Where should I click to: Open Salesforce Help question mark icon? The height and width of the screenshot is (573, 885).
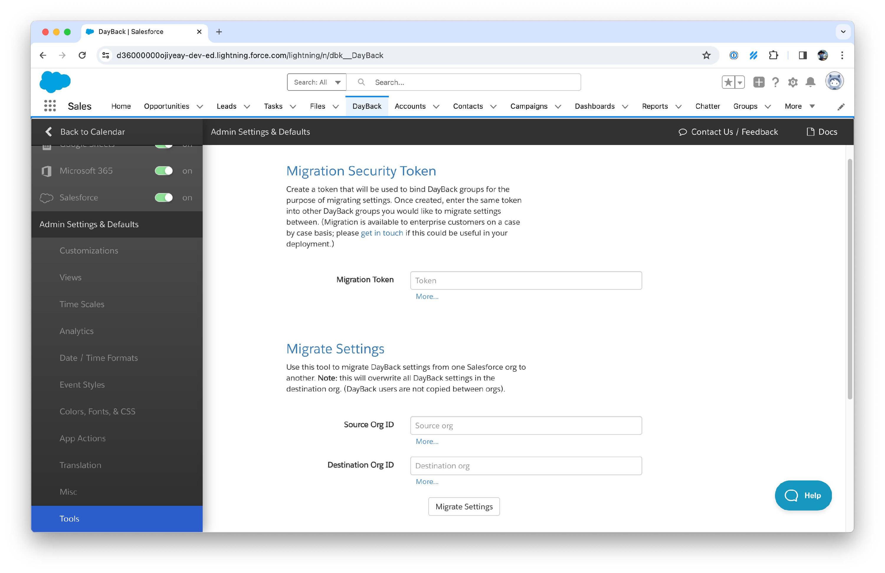click(775, 82)
